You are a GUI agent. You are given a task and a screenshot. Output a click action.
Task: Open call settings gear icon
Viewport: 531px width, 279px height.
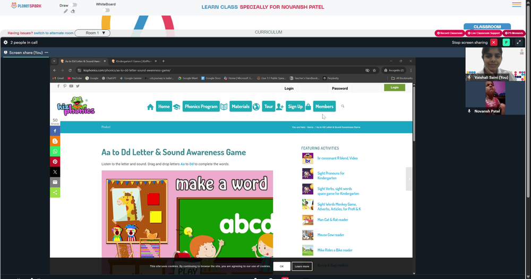(x=5, y=42)
